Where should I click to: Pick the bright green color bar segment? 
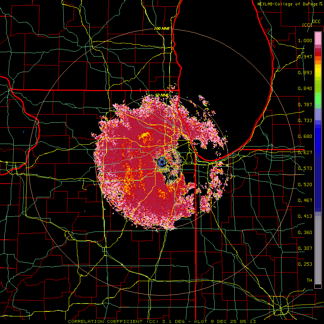(x=318, y=98)
